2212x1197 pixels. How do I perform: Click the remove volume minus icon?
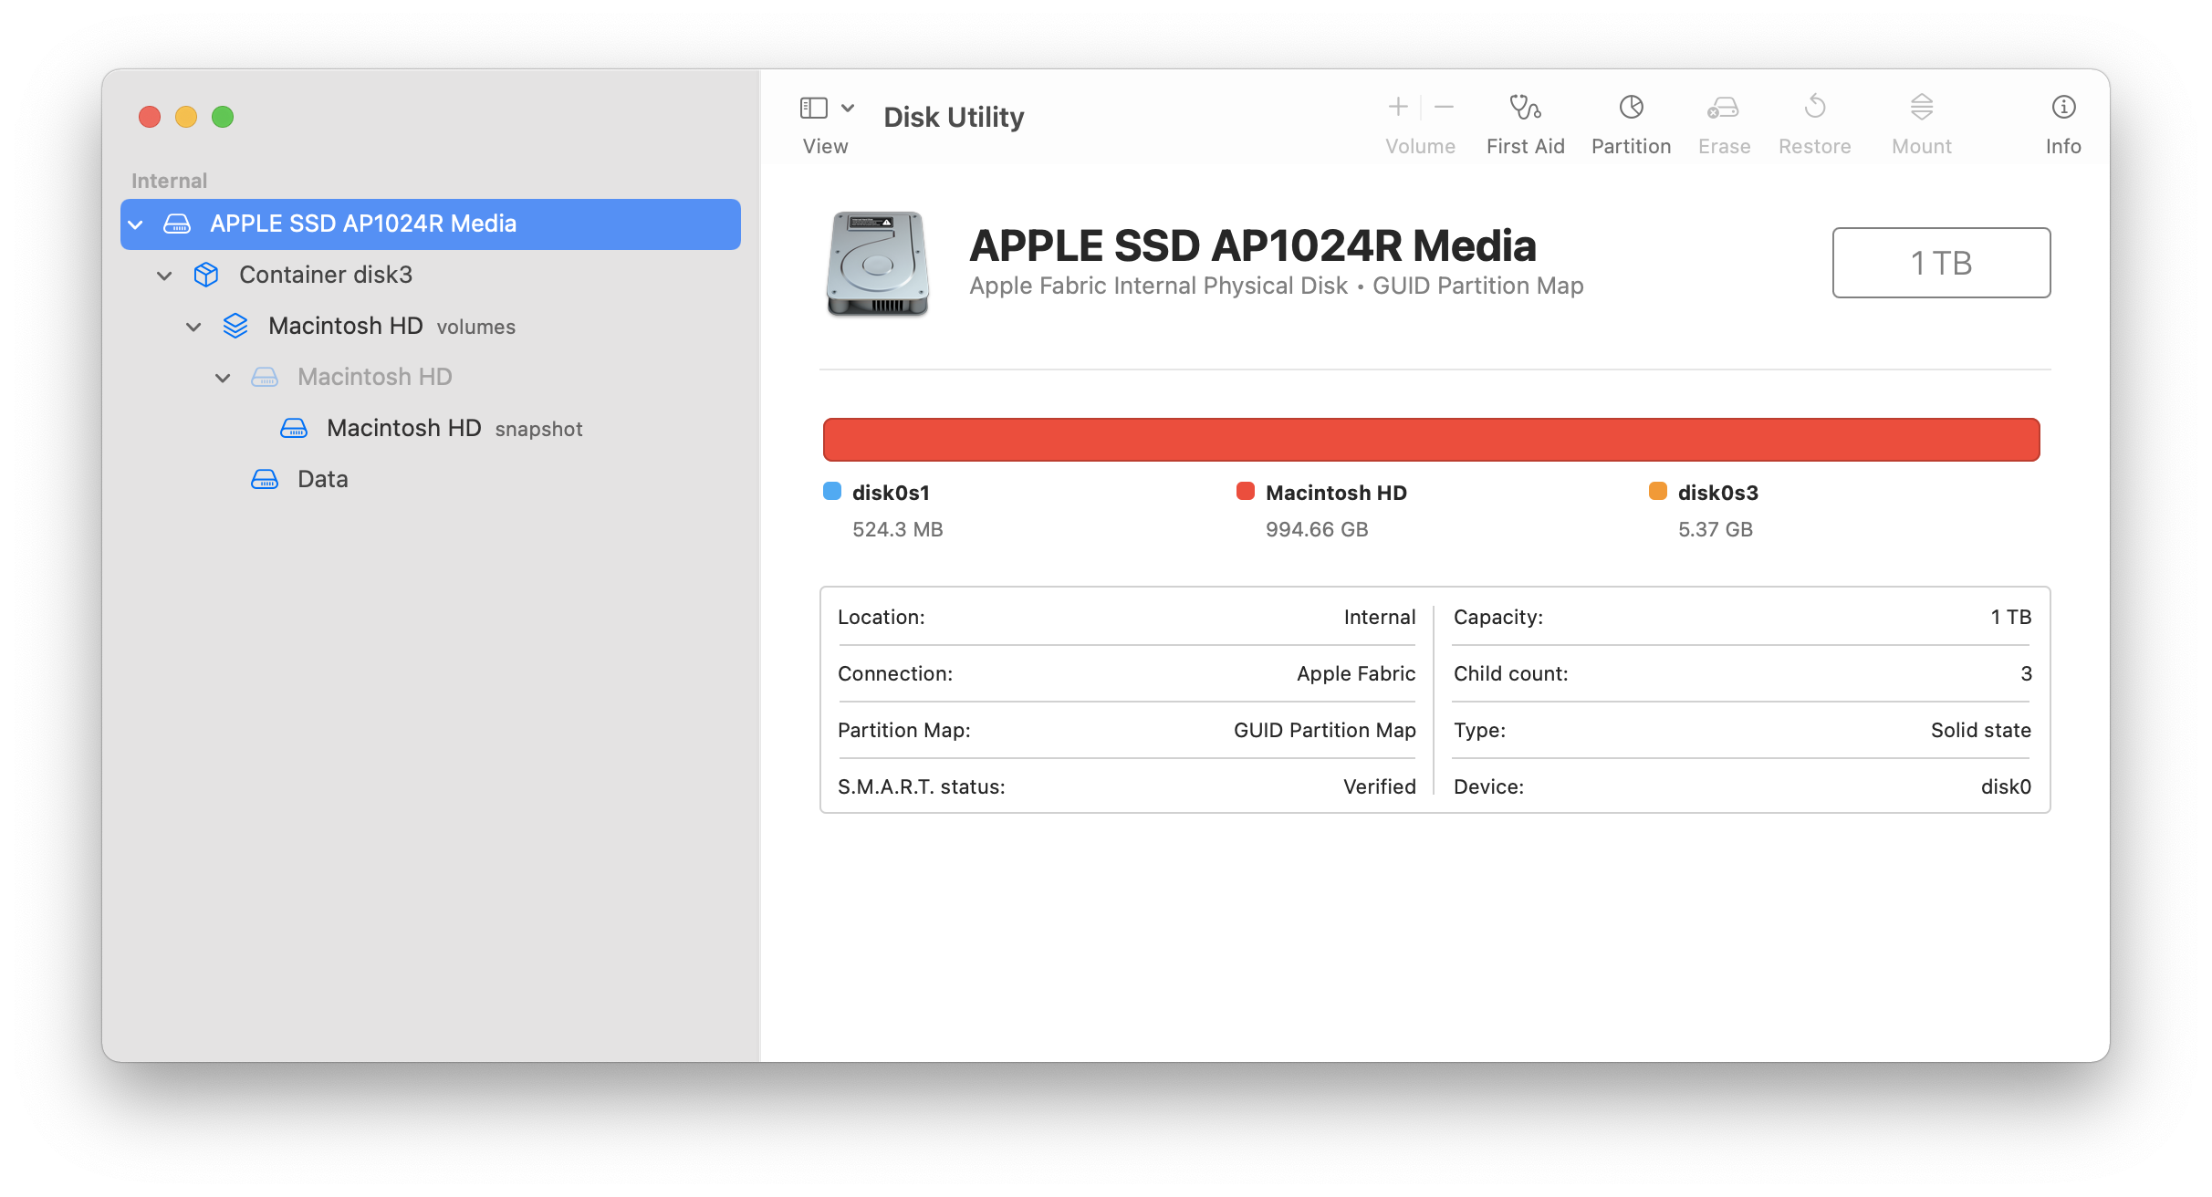(x=1444, y=108)
